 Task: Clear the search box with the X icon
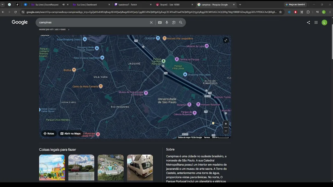point(151,23)
